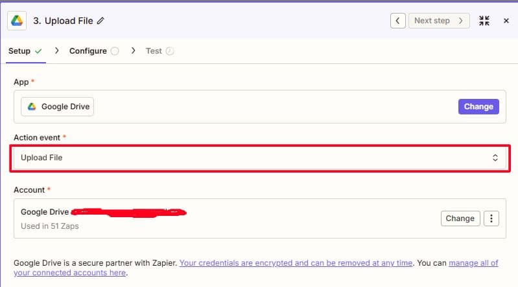Close the Upload File step panel

506,21
